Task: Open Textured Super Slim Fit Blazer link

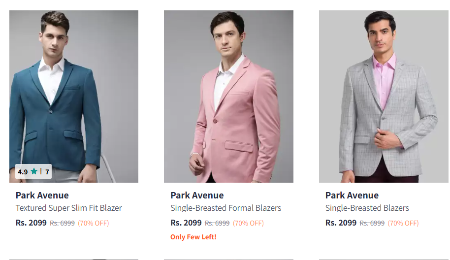Action: 68,208
